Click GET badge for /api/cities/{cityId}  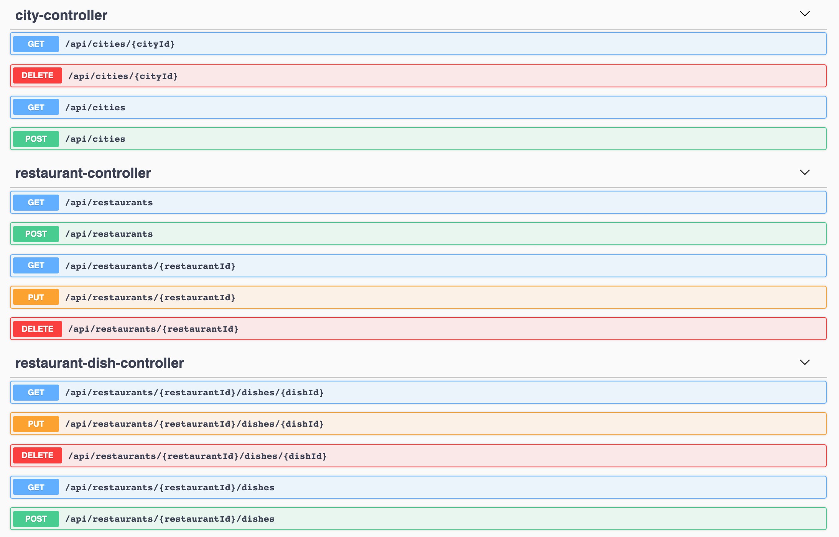pos(36,44)
